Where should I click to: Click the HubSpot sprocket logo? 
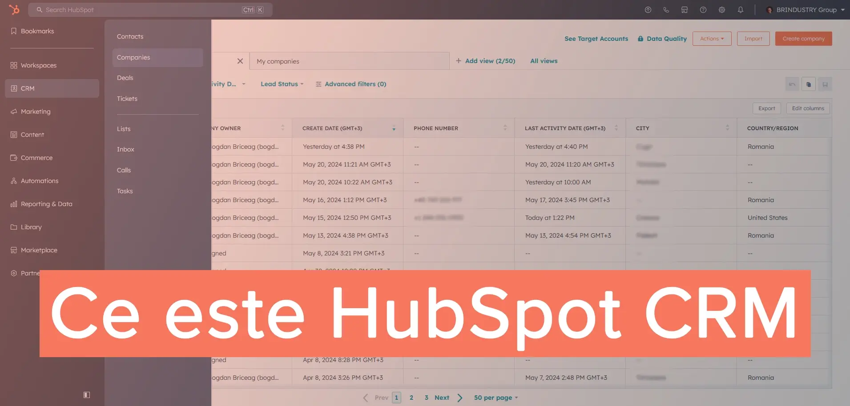click(x=14, y=9)
